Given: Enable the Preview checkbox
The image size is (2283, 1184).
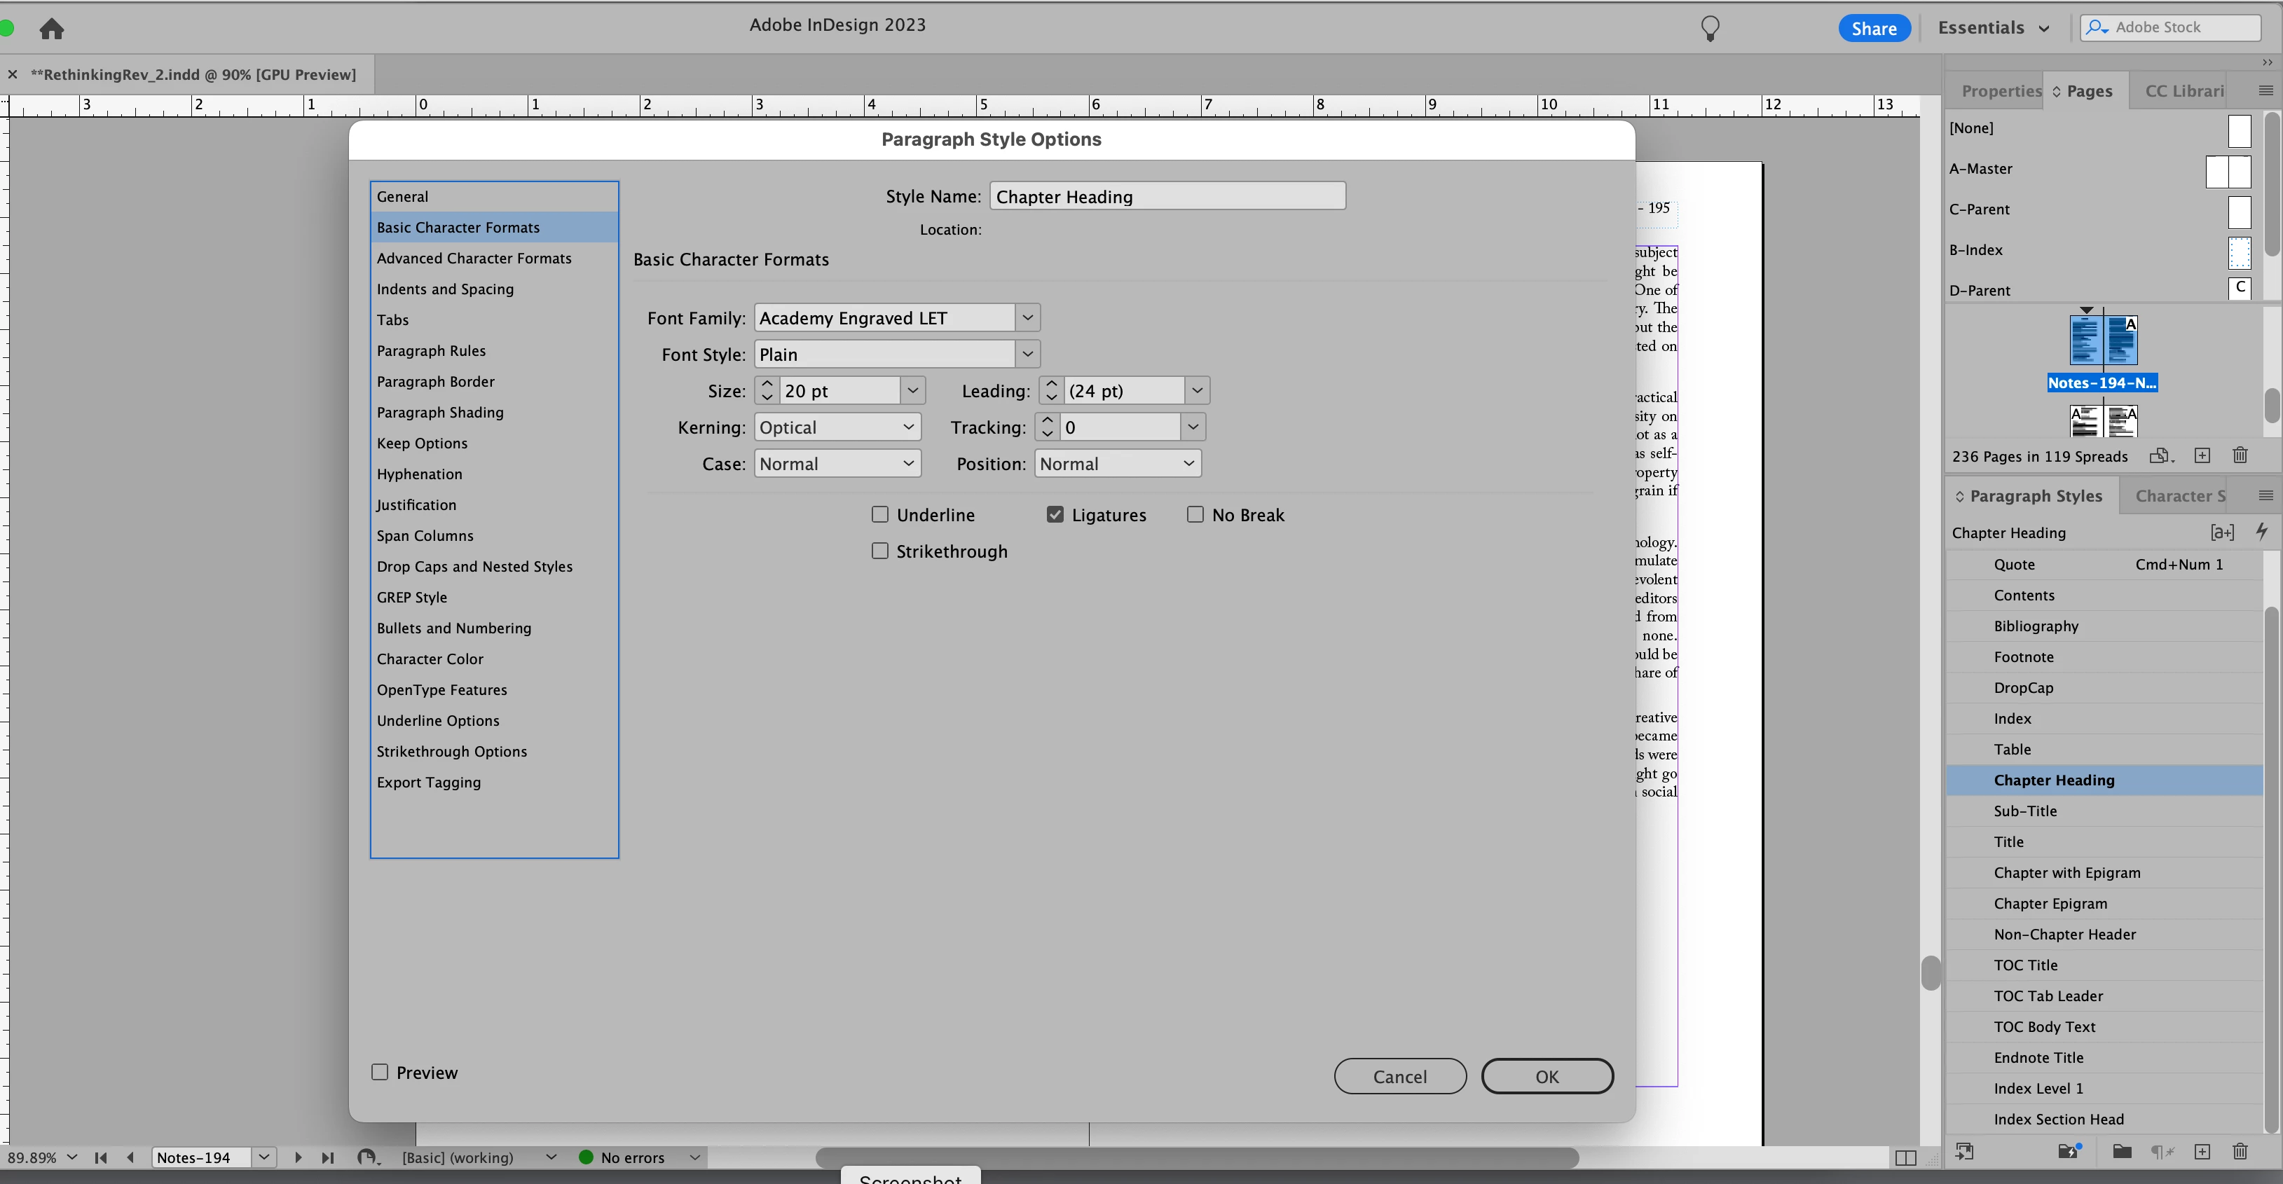Looking at the screenshot, I should point(380,1073).
